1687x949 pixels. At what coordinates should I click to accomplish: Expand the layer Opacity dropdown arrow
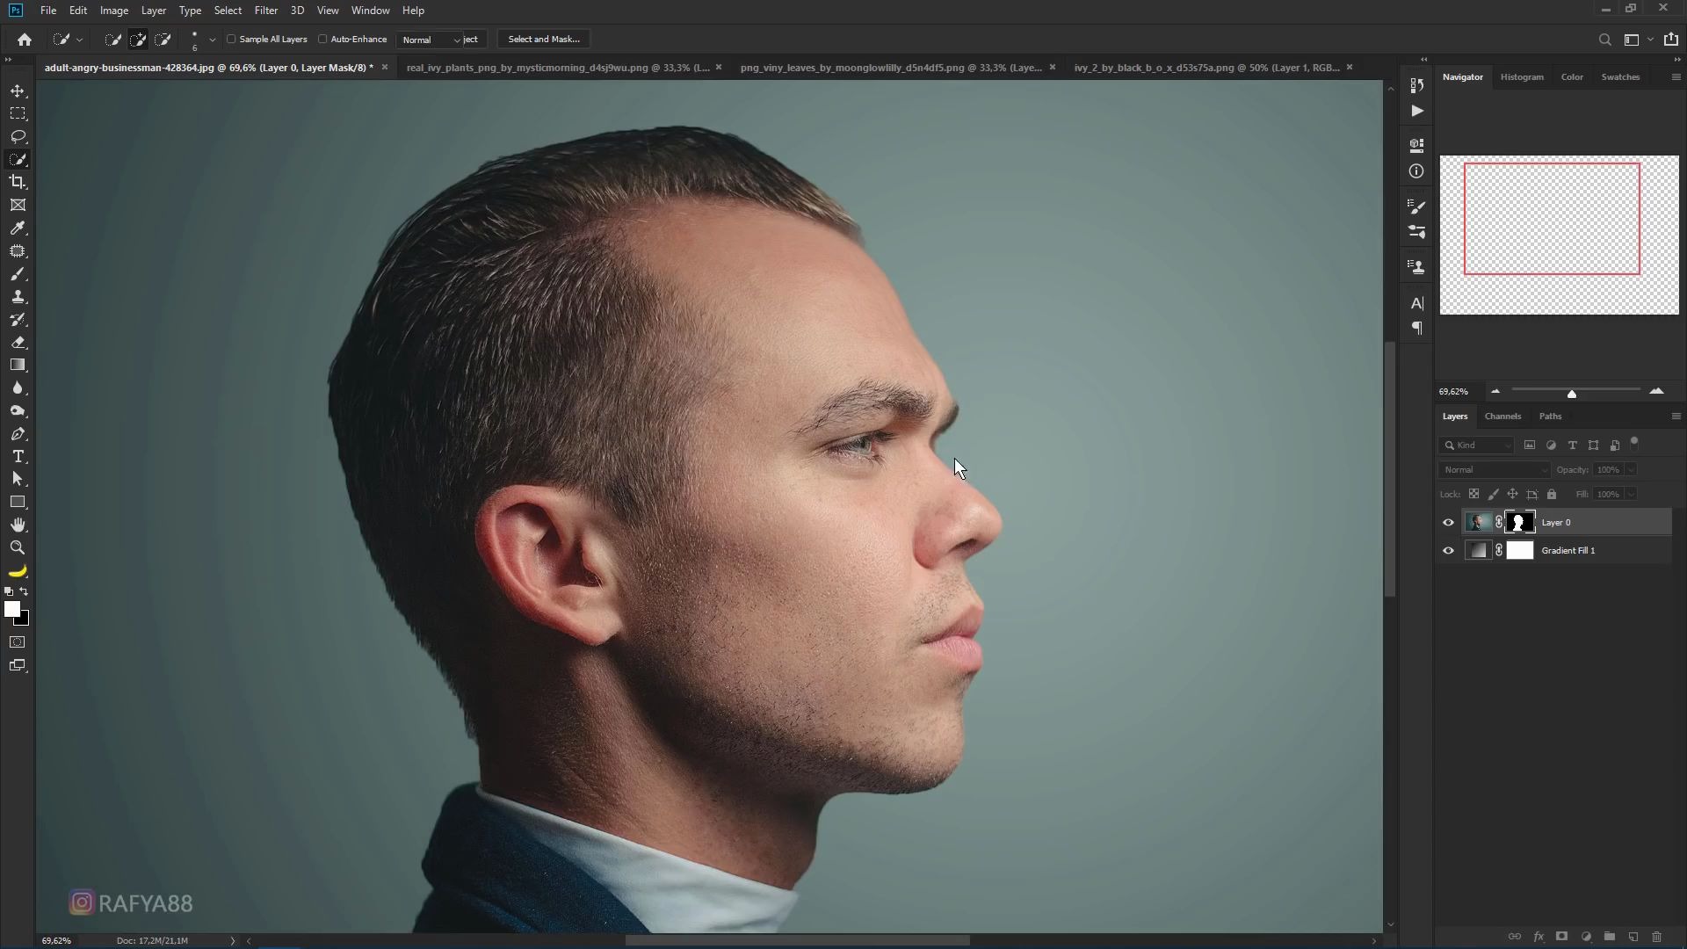tap(1632, 470)
